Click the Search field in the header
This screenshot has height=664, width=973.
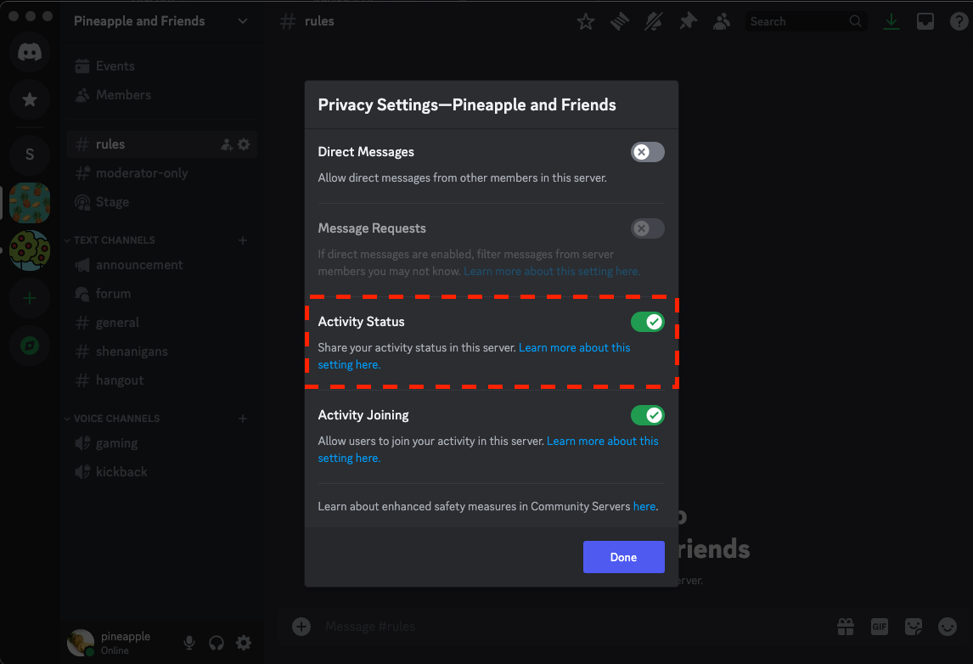798,22
